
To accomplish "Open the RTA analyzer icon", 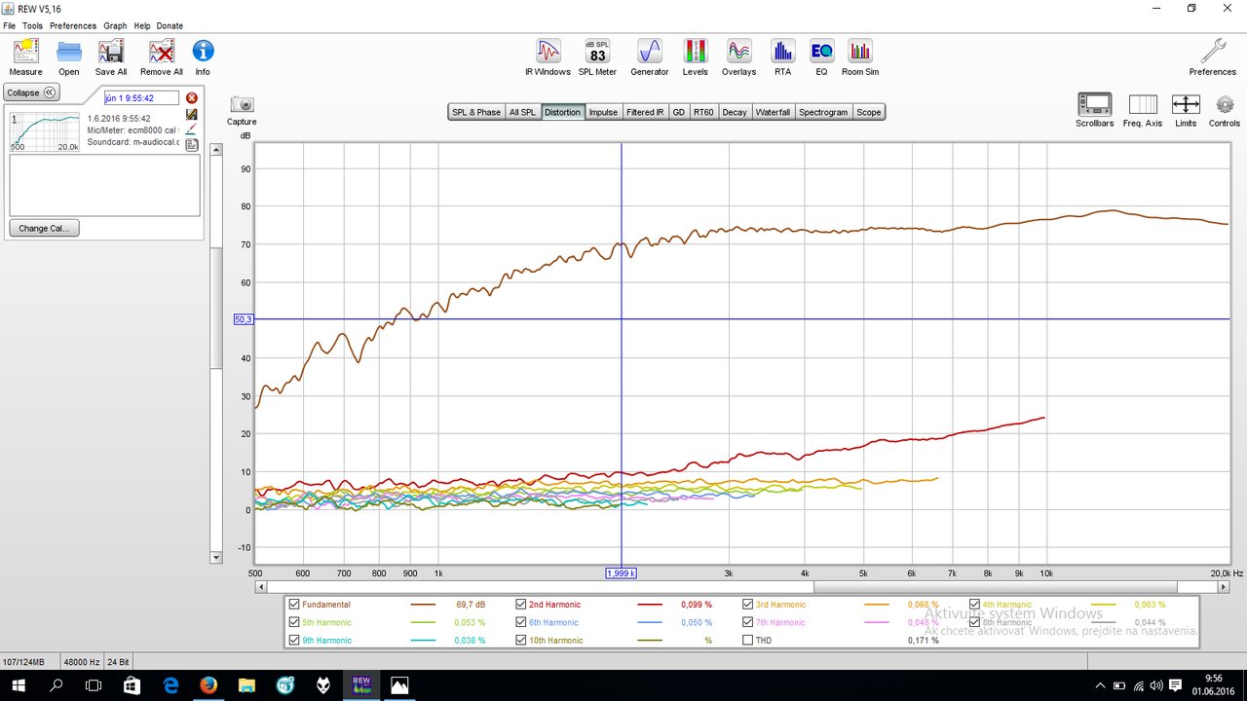I will (782, 57).
